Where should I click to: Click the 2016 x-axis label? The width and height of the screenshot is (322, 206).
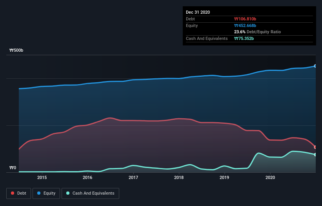[x=87, y=177]
